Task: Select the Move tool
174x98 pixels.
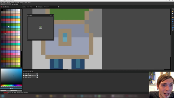Action: (173, 20)
